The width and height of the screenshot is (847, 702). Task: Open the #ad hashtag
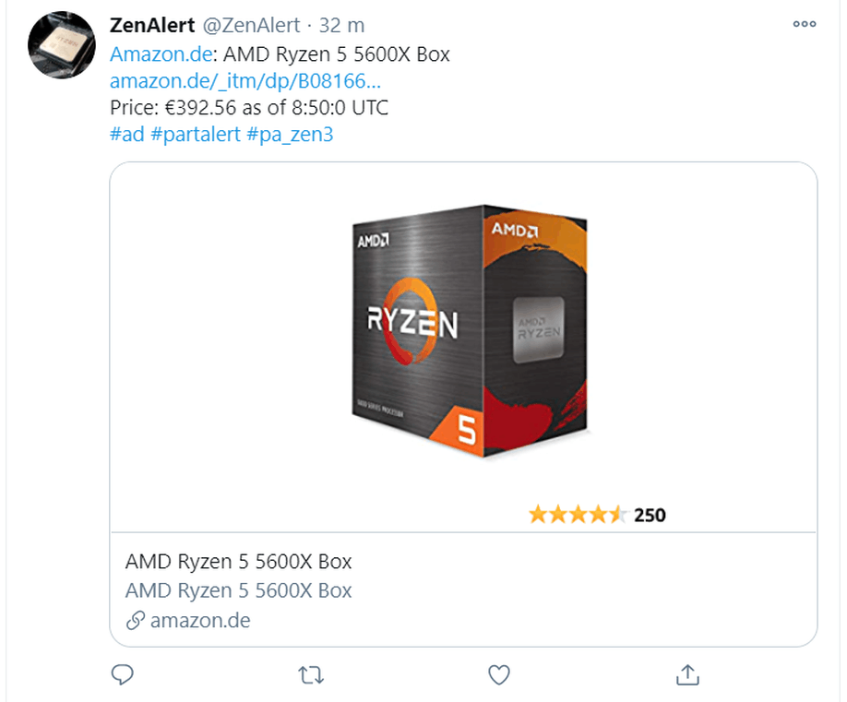point(126,135)
